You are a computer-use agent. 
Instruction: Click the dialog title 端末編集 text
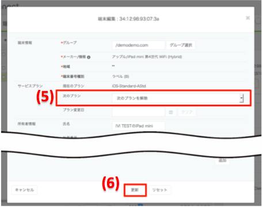128,19
